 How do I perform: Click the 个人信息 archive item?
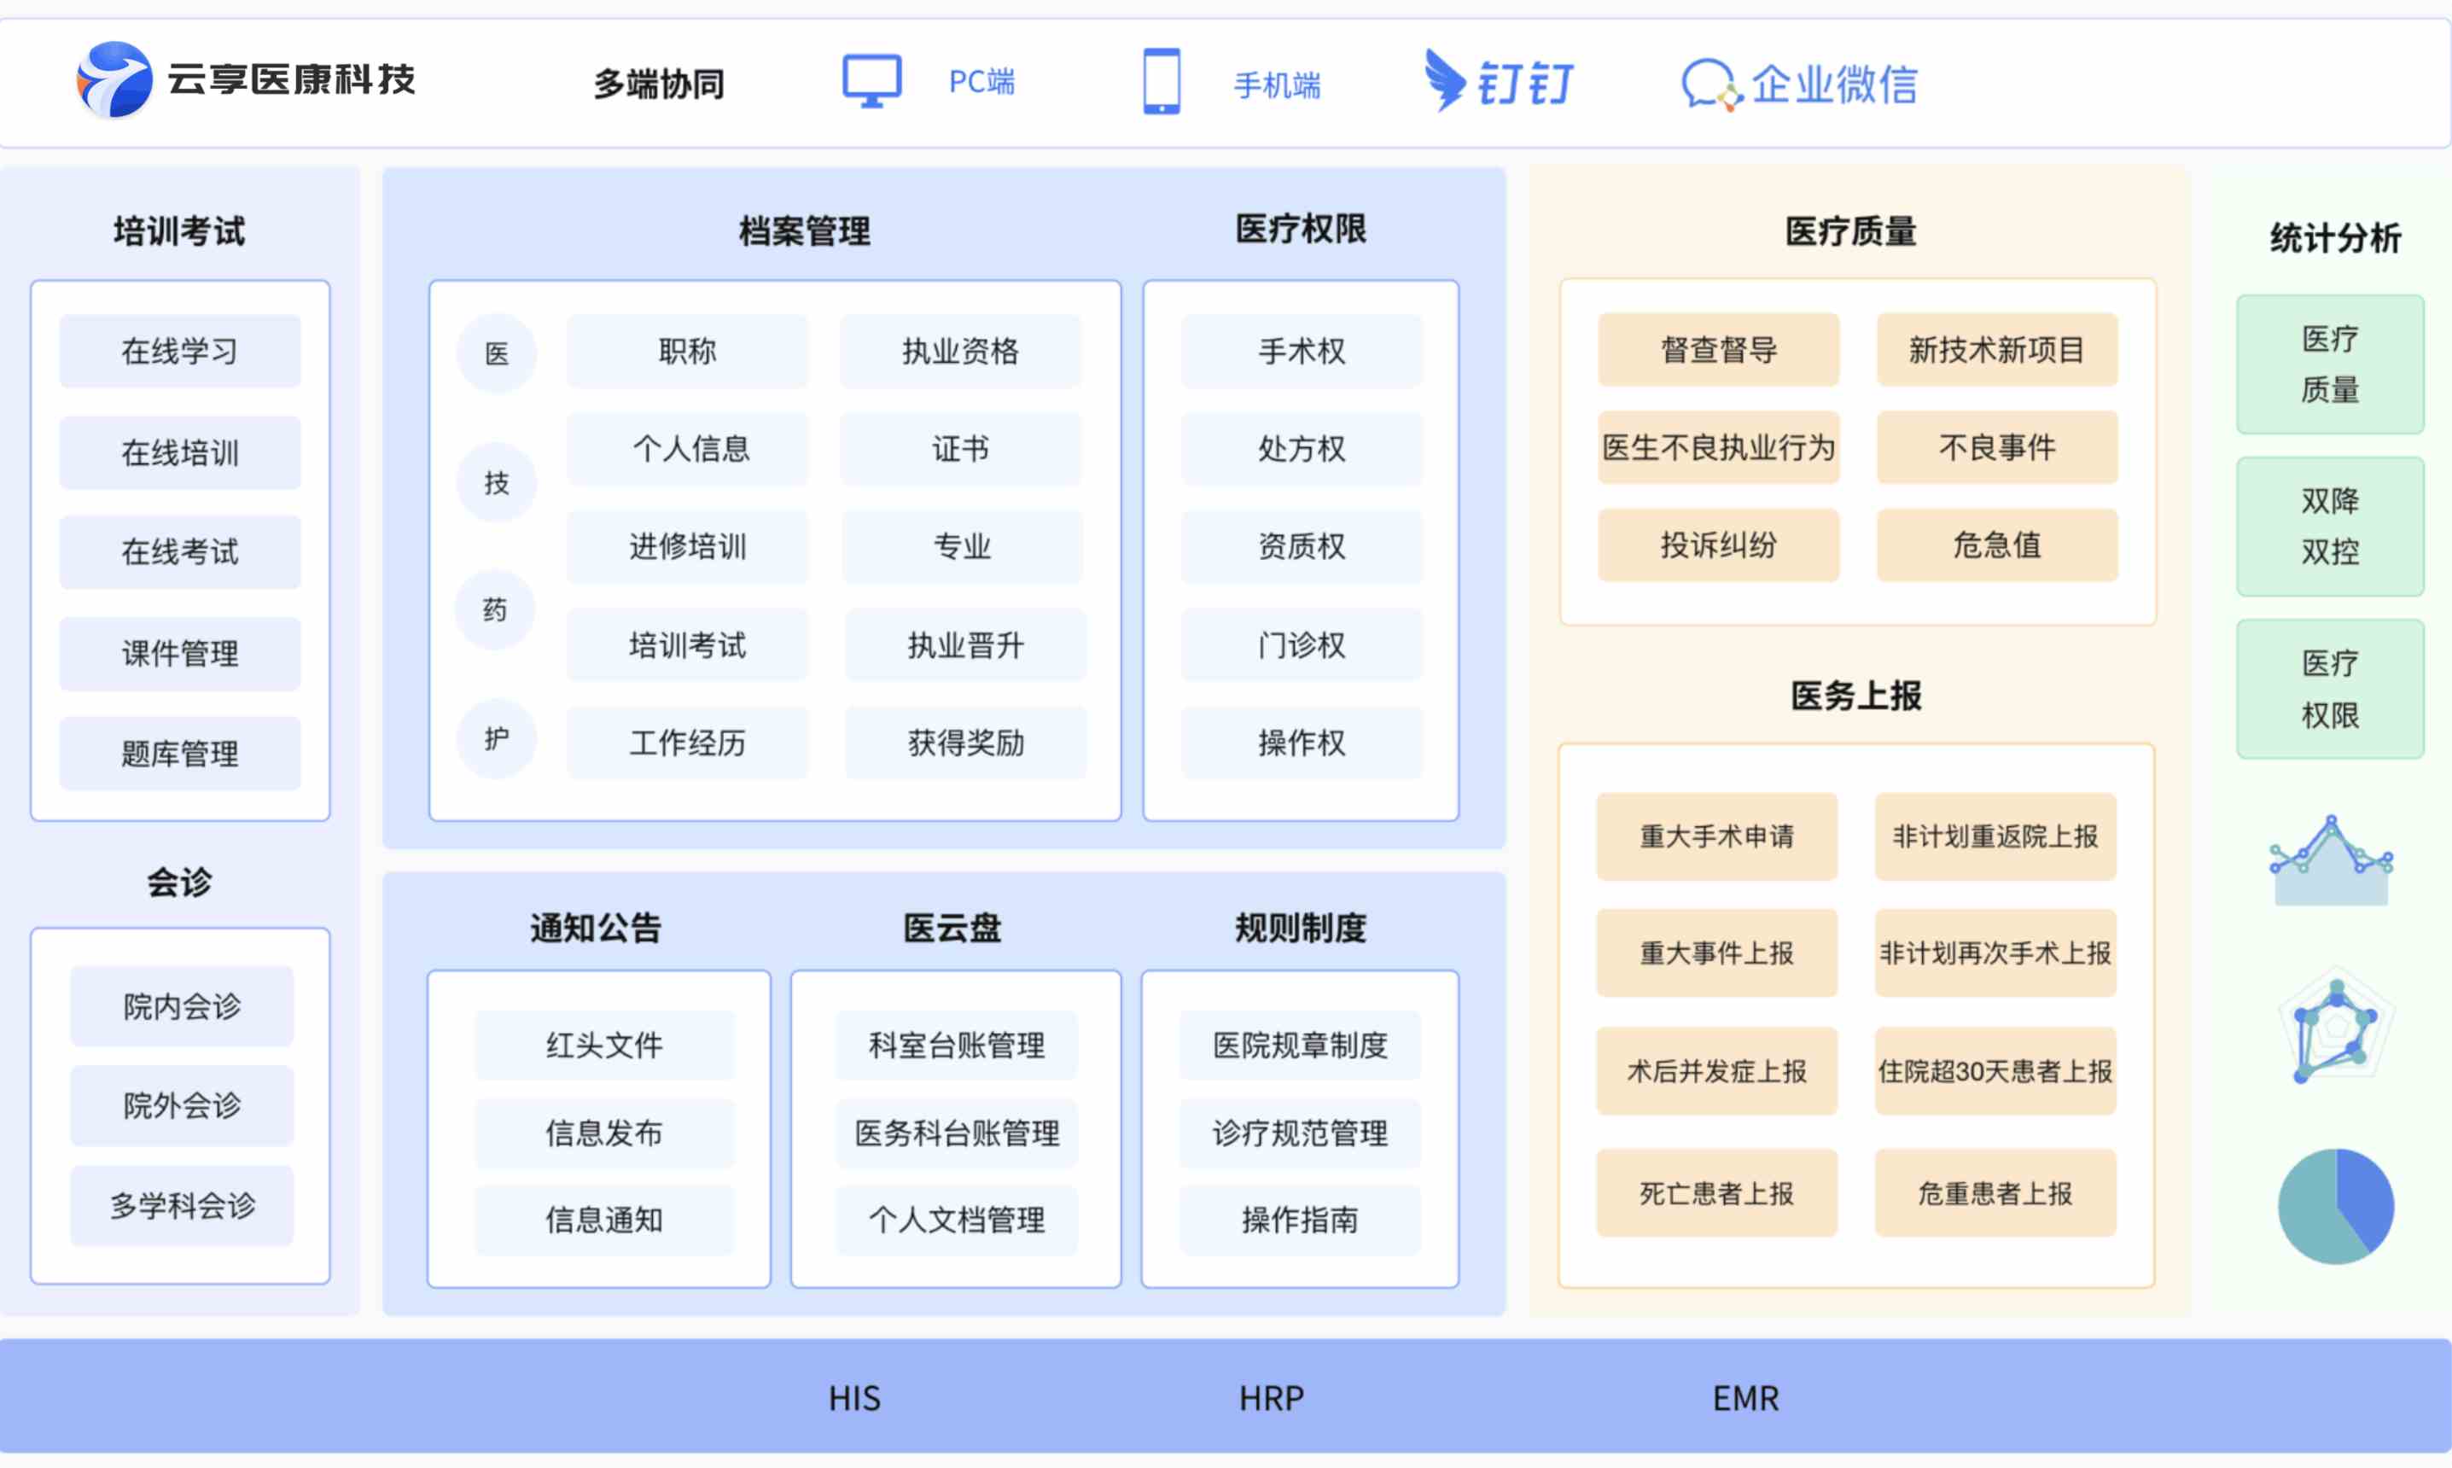tap(687, 448)
